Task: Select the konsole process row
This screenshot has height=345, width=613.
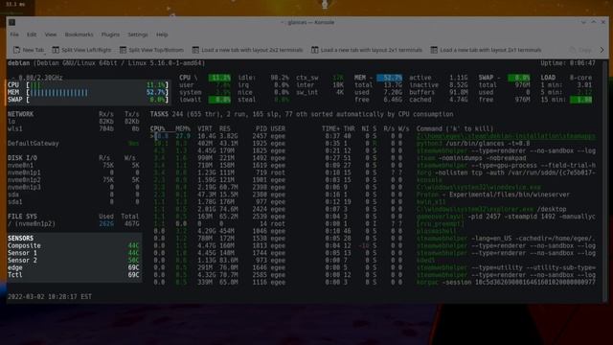Action: click(373, 180)
